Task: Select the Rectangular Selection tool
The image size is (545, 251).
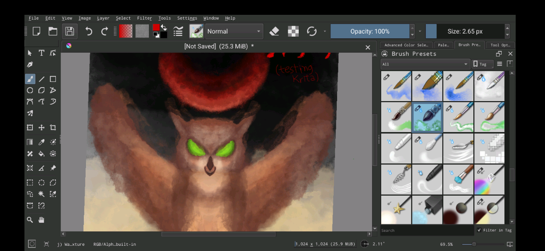Action: (30, 183)
